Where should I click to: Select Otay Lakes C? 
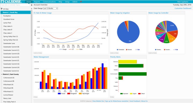pos(8,33)
